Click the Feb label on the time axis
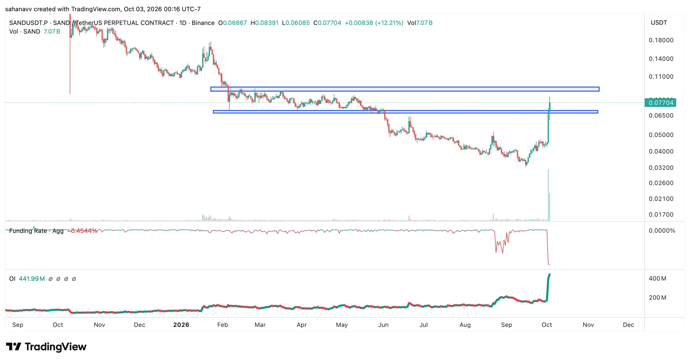Viewport: 690px width, 362px height. coord(223,325)
